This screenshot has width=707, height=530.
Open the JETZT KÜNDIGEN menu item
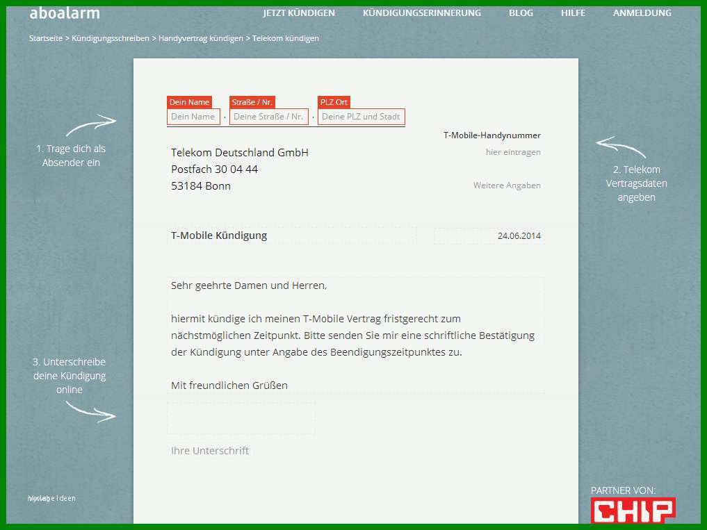(x=299, y=13)
